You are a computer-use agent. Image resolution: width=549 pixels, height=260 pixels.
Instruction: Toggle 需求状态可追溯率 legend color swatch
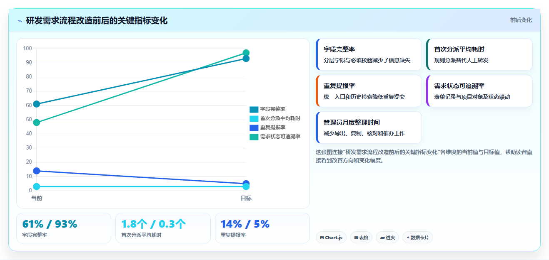tap(254, 137)
